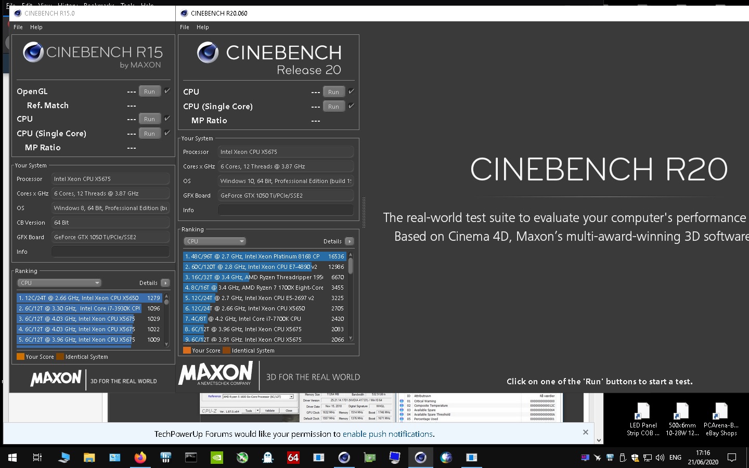Open the red 64 AIDA64 taskbar icon
The width and height of the screenshot is (749, 468).
click(293, 458)
